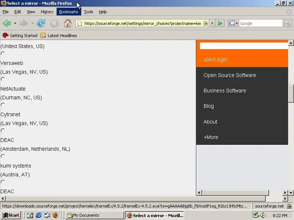Screen dimensions: 294x220
Task: Select the radio button below Austria, AT
Action: 3,181
